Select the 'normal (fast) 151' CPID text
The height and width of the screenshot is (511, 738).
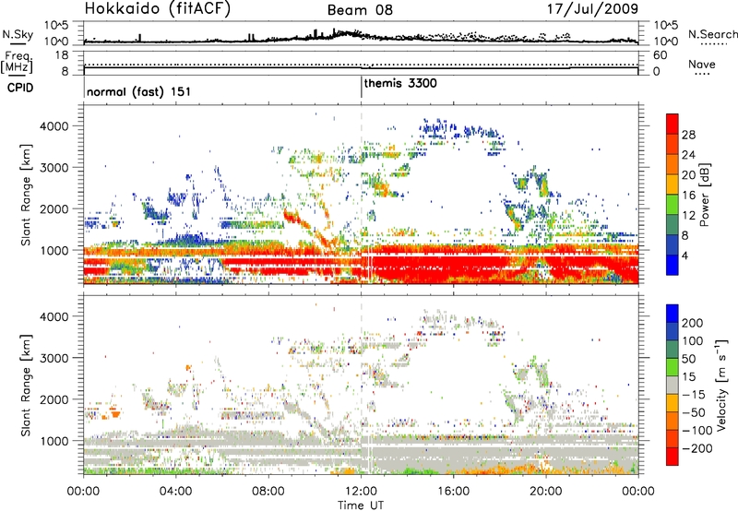tap(139, 91)
